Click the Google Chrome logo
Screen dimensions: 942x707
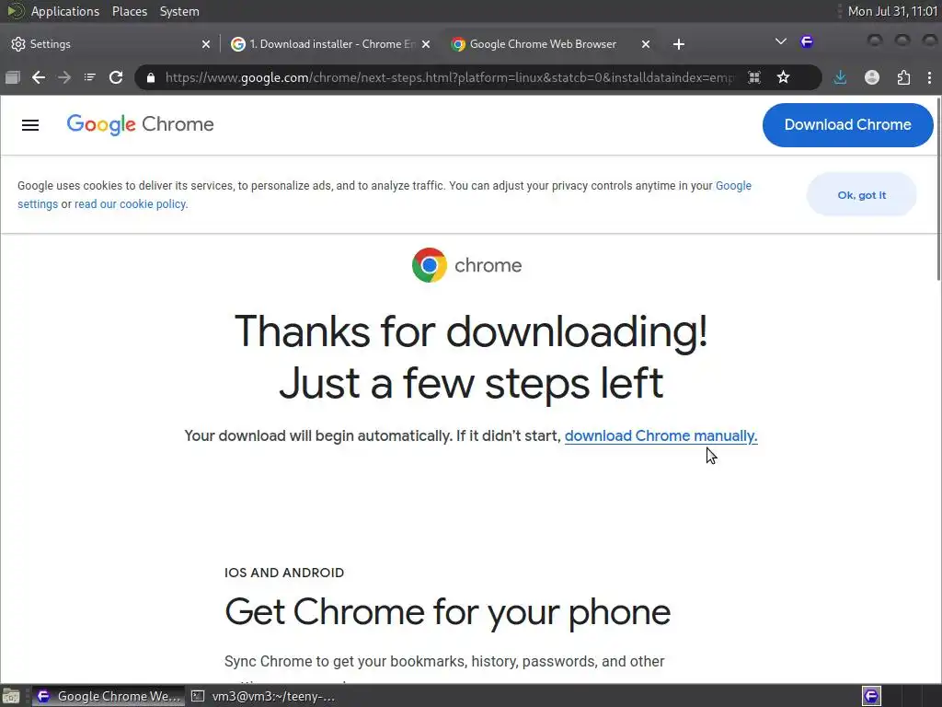coord(140,124)
